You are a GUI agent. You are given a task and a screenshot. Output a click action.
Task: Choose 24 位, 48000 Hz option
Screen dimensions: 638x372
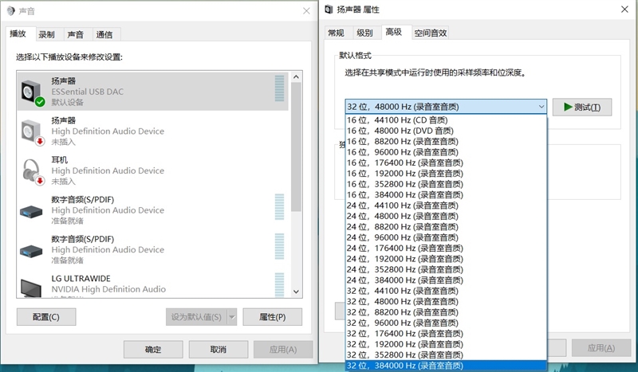[446, 216]
